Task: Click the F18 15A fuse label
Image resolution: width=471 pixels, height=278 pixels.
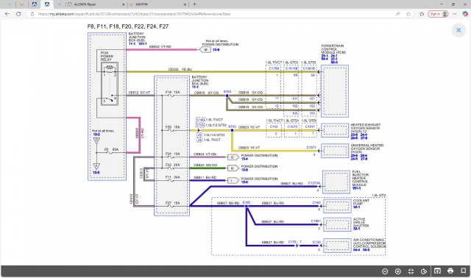Action: pos(173,92)
